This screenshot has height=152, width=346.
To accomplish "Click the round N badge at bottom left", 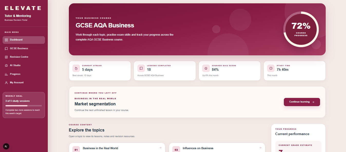I will coord(6,146).
